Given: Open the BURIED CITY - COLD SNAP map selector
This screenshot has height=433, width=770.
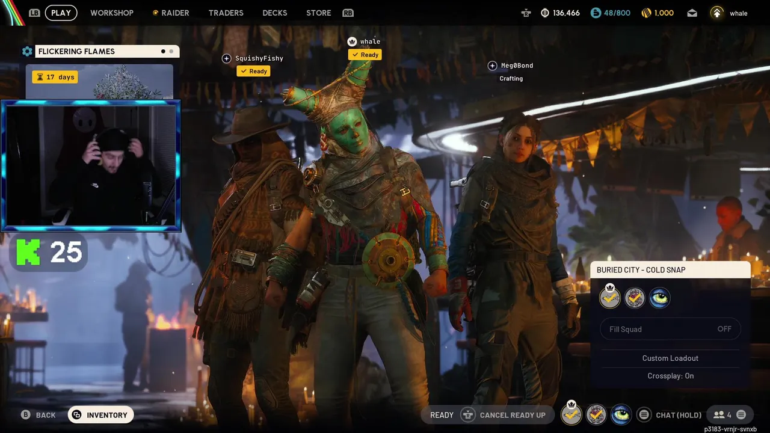Looking at the screenshot, I should pos(670,270).
